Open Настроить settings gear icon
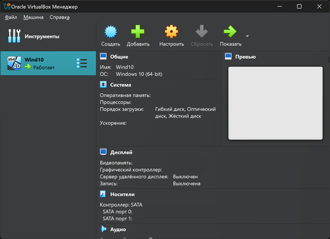This screenshot has height=239, width=330. (172, 32)
